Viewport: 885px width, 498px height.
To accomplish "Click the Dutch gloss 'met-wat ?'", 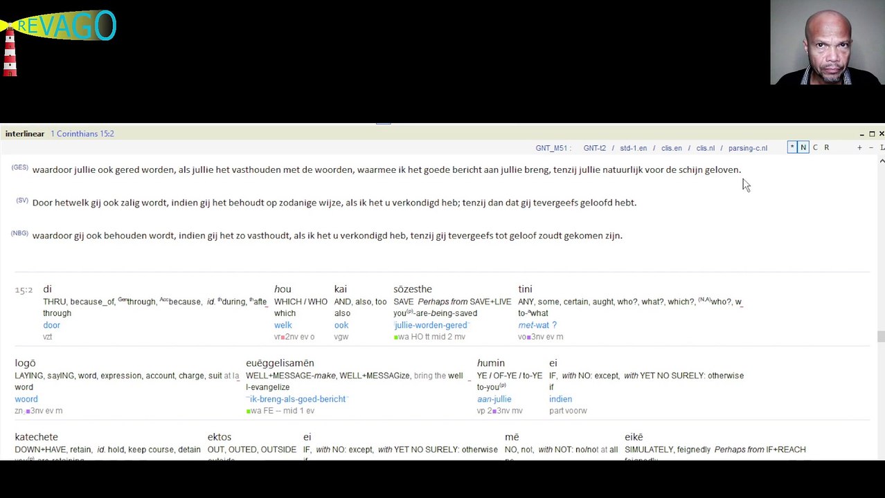I will (x=537, y=325).
